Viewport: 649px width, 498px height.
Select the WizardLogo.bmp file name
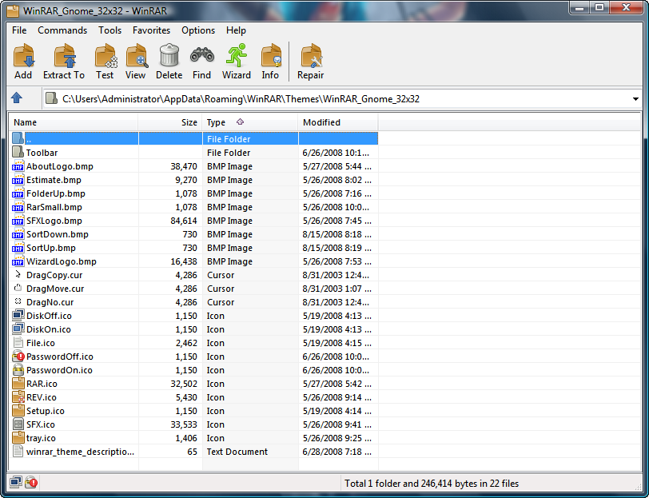click(62, 261)
